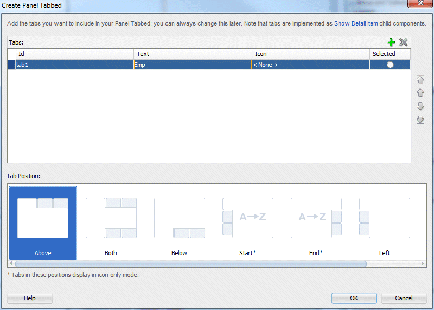
Task: Move the selected tab up one row
Action: pos(420,93)
